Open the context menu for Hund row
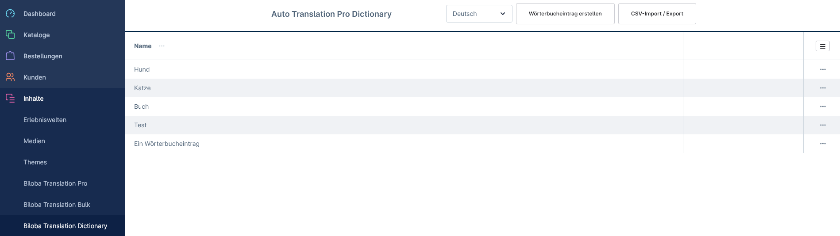Viewport: 840px width, 236px height. pyautogui.click(x=823, y=69)
